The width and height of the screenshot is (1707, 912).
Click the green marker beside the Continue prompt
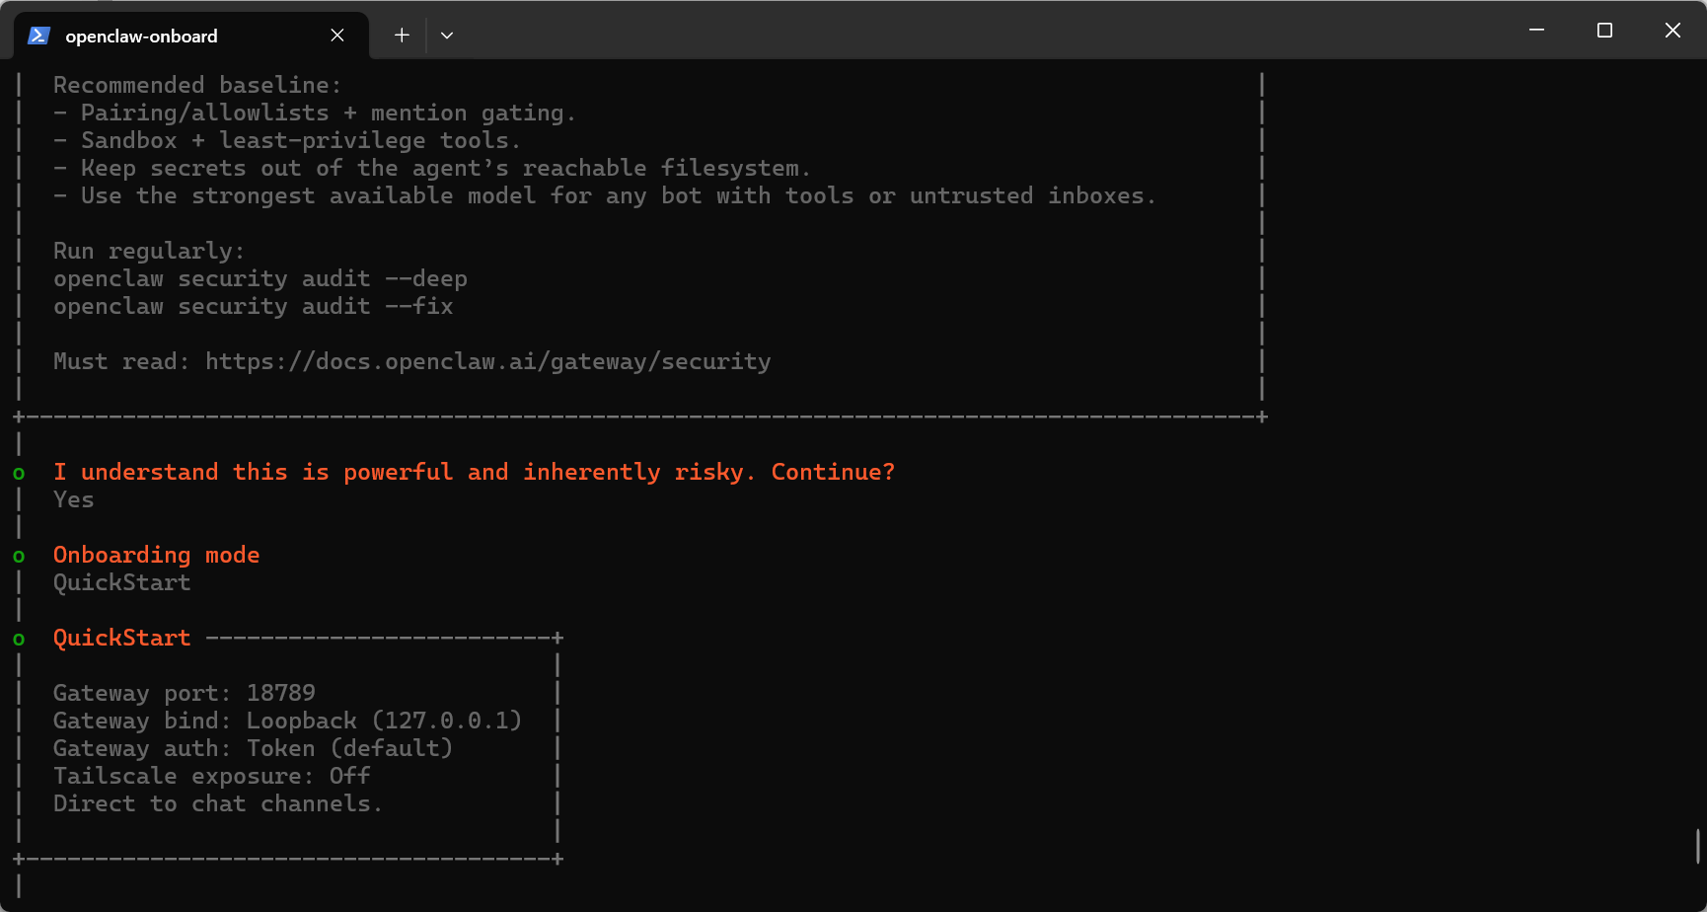[x=19, y=473]
